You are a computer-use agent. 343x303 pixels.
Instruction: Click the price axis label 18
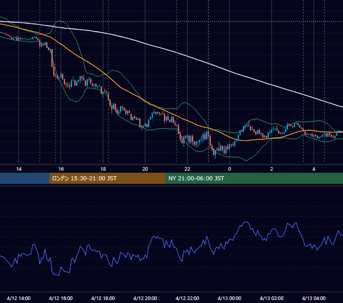103,169
